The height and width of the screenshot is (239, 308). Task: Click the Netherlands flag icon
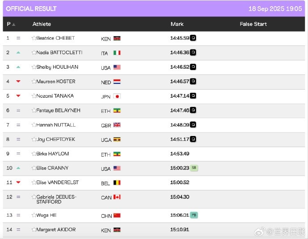click(x=117, y=82)
